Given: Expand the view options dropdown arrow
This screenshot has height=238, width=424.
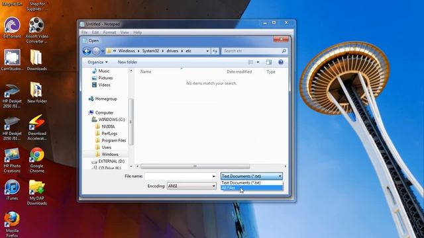Looking at the screenshot, I should point(258,62).
